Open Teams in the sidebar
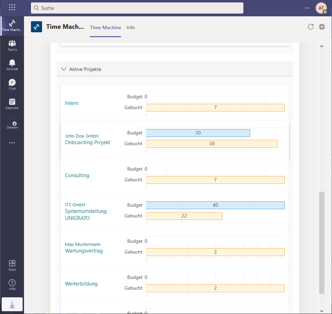Screen dimensions: 332x314 [x=12, y=46]
